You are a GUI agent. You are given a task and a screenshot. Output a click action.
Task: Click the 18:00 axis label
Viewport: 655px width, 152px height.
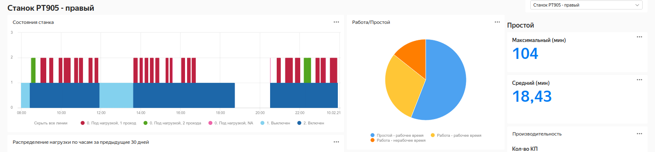(x=221, y=113)
